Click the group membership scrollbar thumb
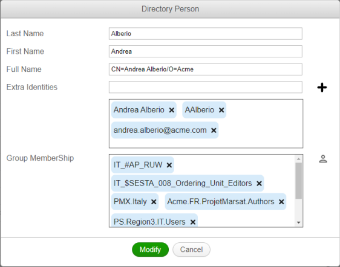 tap(299, 181)
